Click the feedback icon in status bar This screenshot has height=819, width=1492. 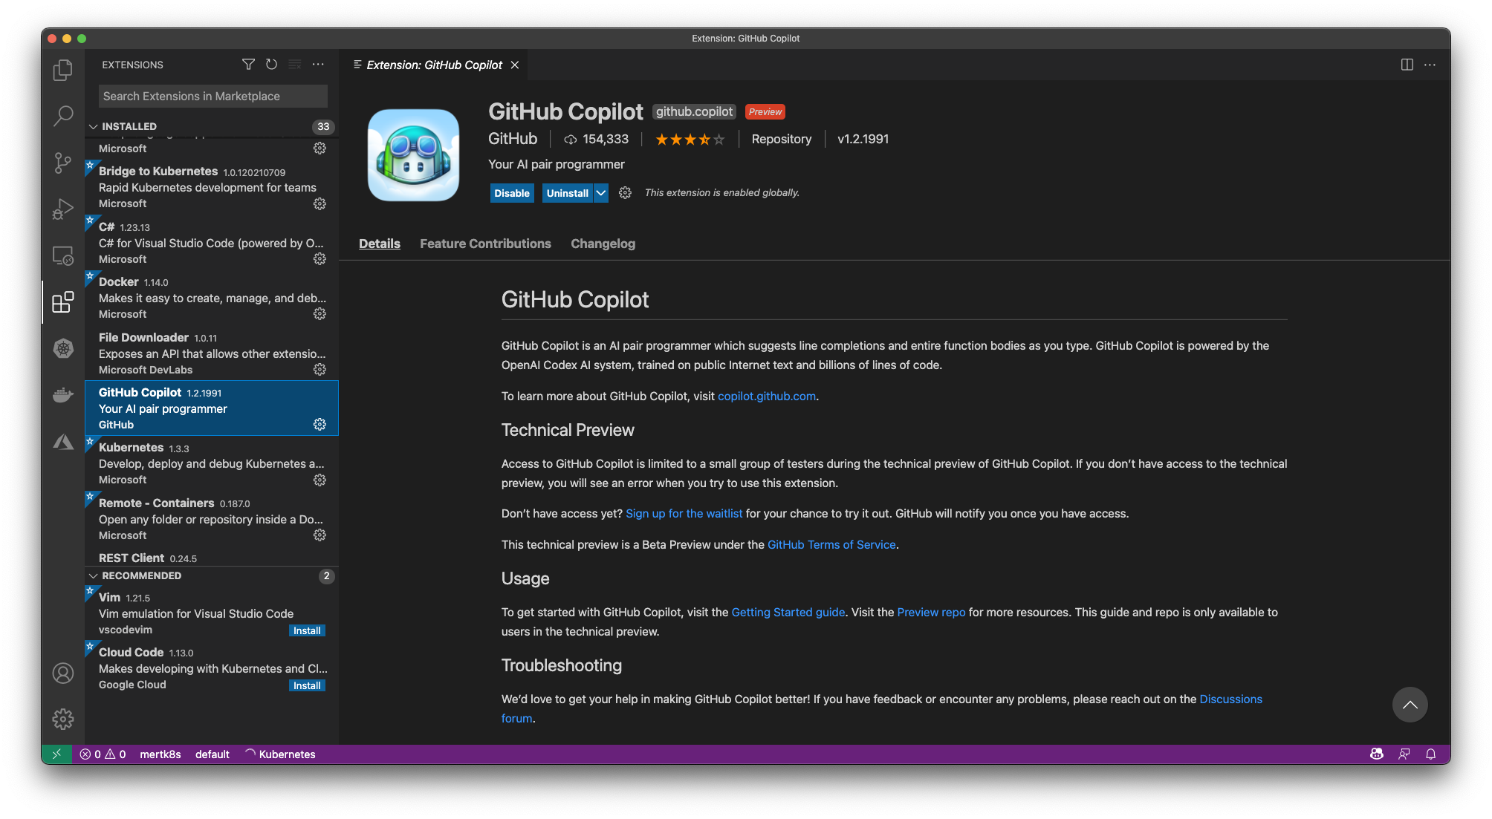tap(1404, 754)
